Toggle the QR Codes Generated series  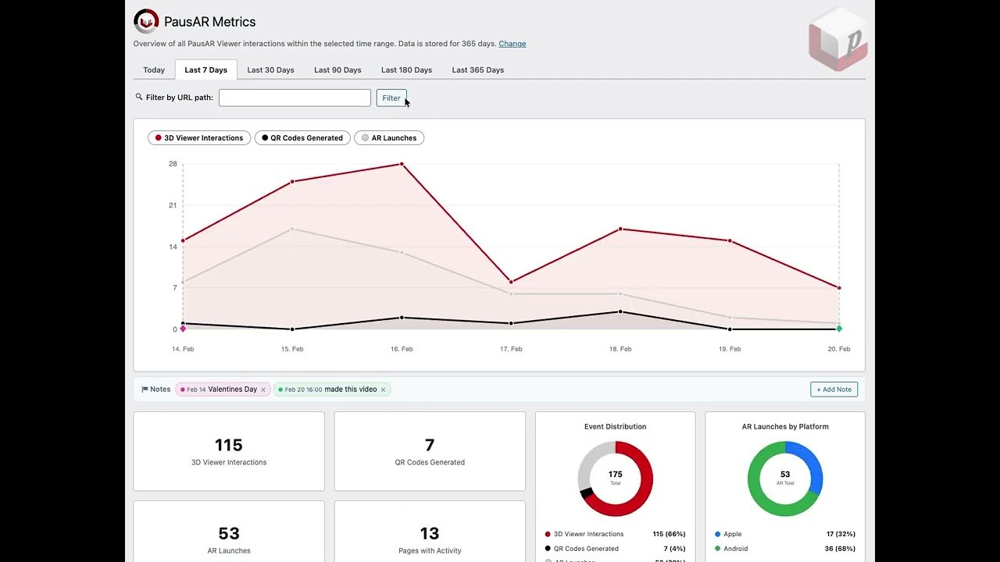(302, 138)
